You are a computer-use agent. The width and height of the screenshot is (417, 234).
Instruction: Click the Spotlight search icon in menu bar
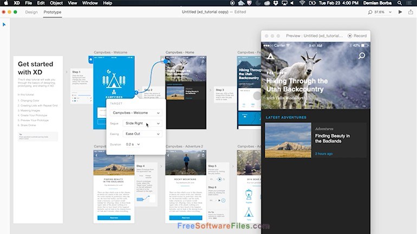[x=400, y=3]
